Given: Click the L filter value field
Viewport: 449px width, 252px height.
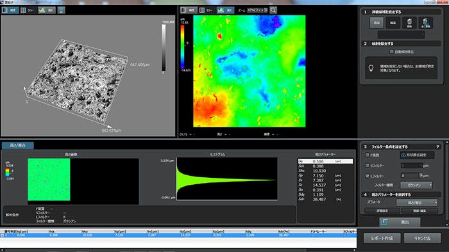Looking at the screenshot, I should click(410, 175).
